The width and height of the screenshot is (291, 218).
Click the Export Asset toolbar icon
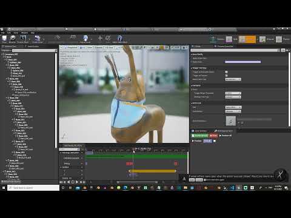(x=85, y=39)
